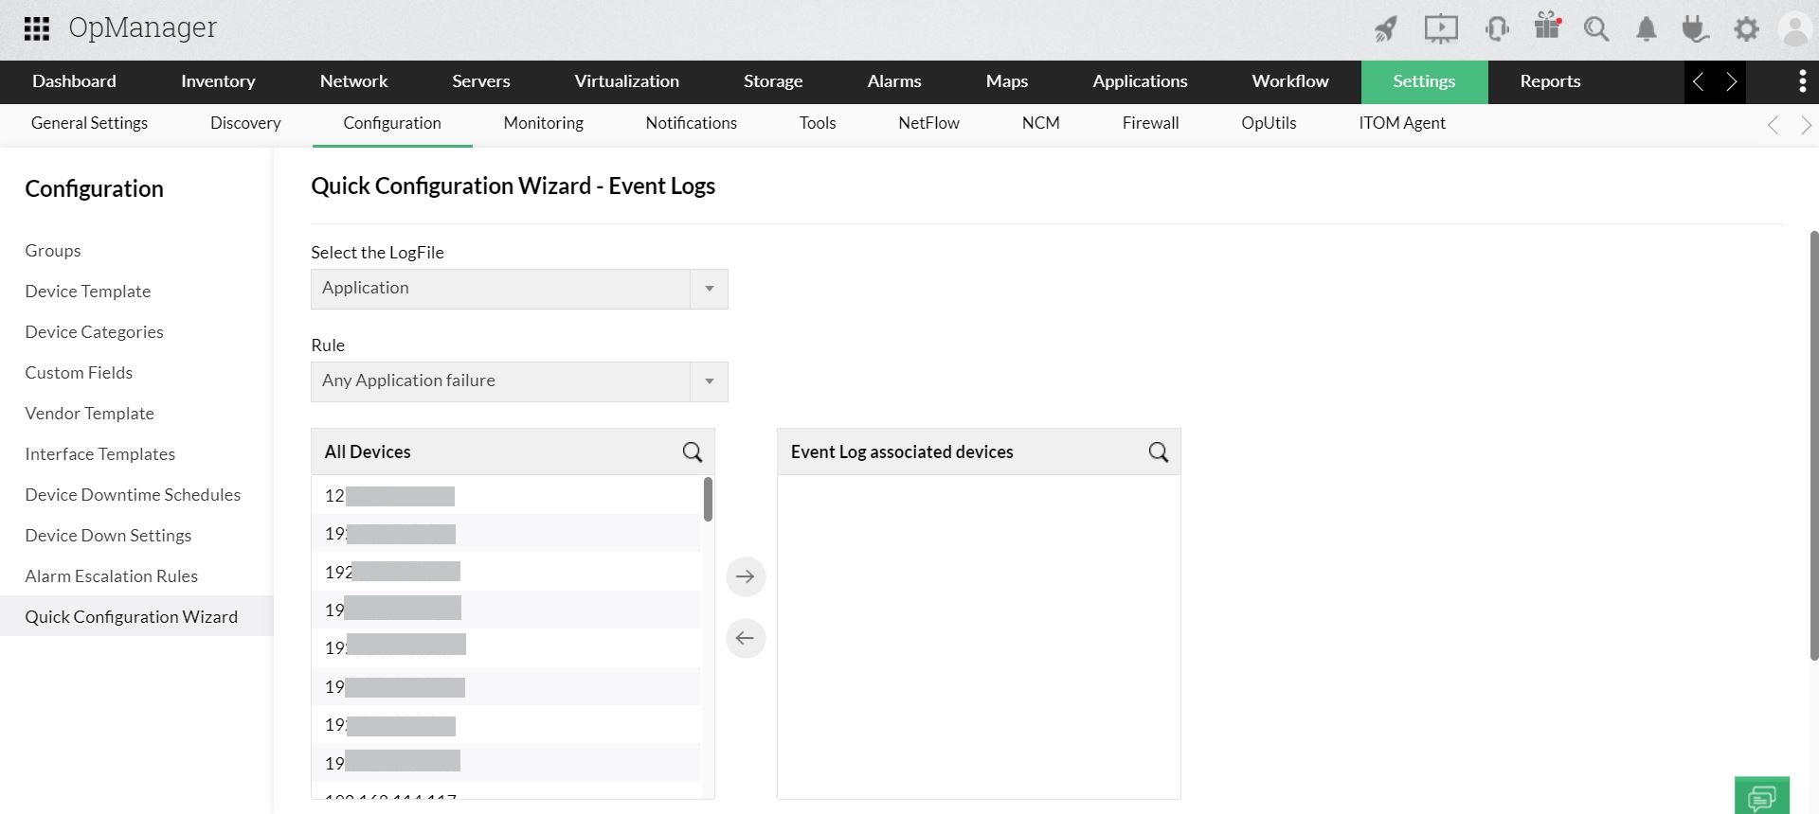The height and width of the screenshot is (814, 1819).
Task: Go to Interface Templates
Action: (x=100, y=454)
